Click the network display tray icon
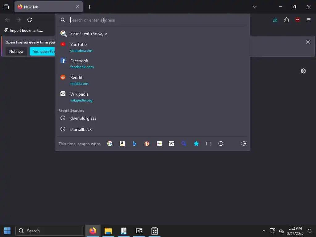 272,231
